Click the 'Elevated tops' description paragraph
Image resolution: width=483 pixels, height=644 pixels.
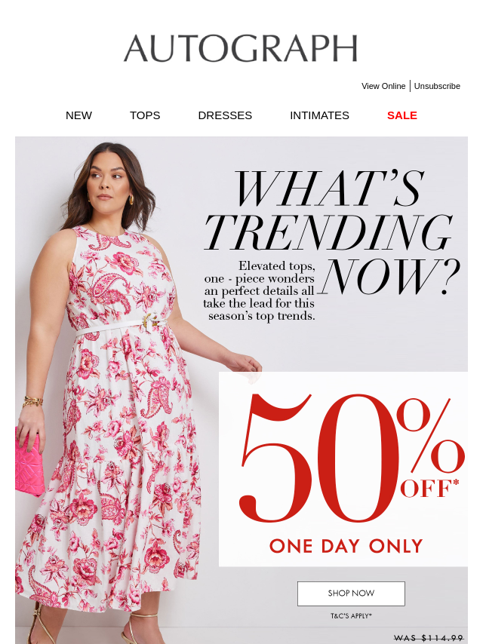pyautogui.click(x=259, y=291)
